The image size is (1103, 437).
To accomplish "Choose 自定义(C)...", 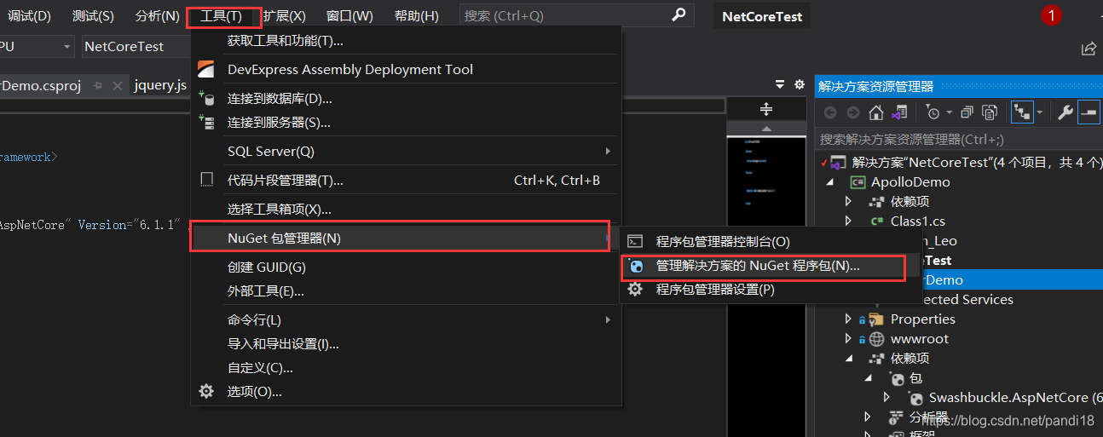I will click(x=406, y=368).
